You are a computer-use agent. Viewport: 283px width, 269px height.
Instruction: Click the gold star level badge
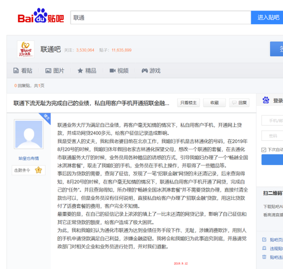point(39,170)
